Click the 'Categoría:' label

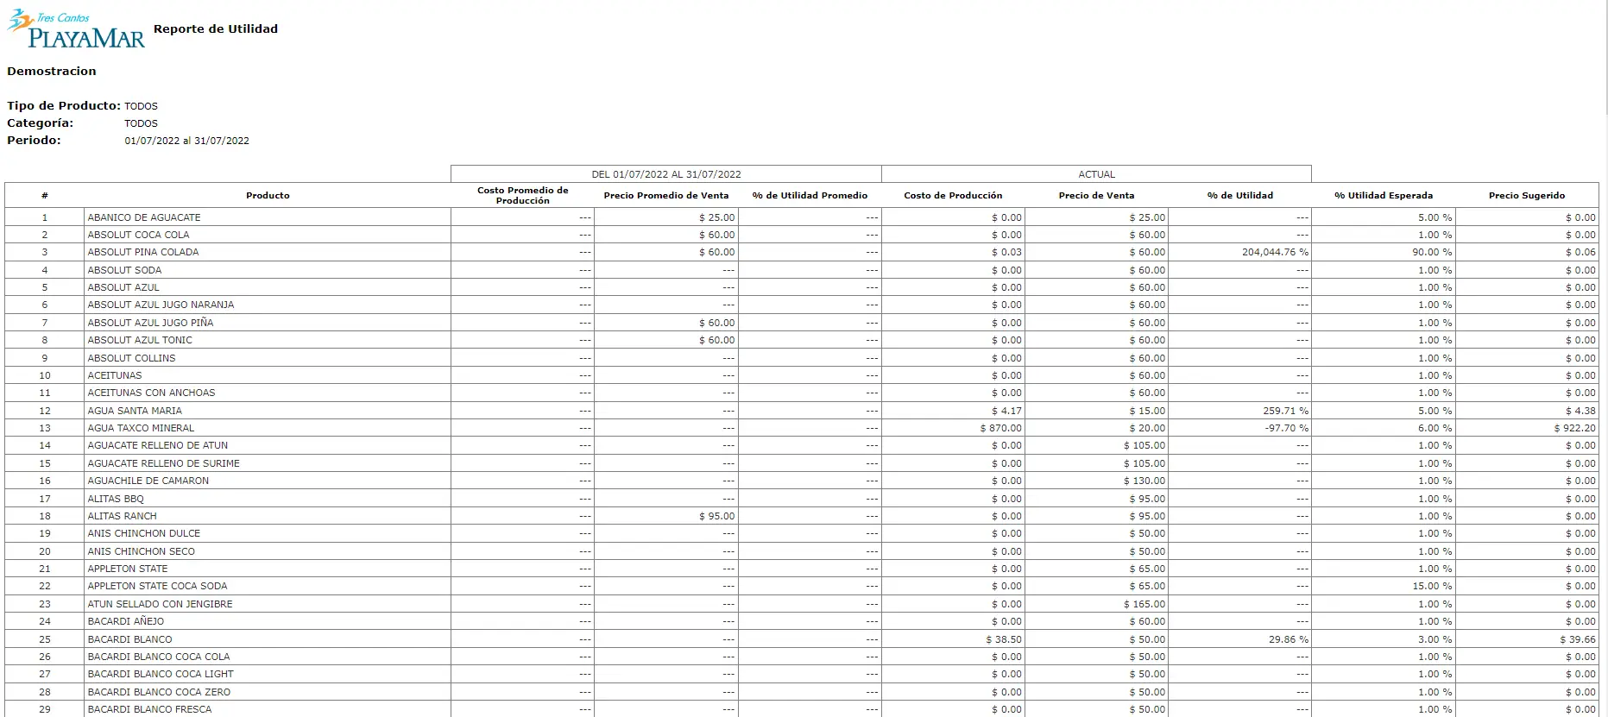[x=41, y=123]
